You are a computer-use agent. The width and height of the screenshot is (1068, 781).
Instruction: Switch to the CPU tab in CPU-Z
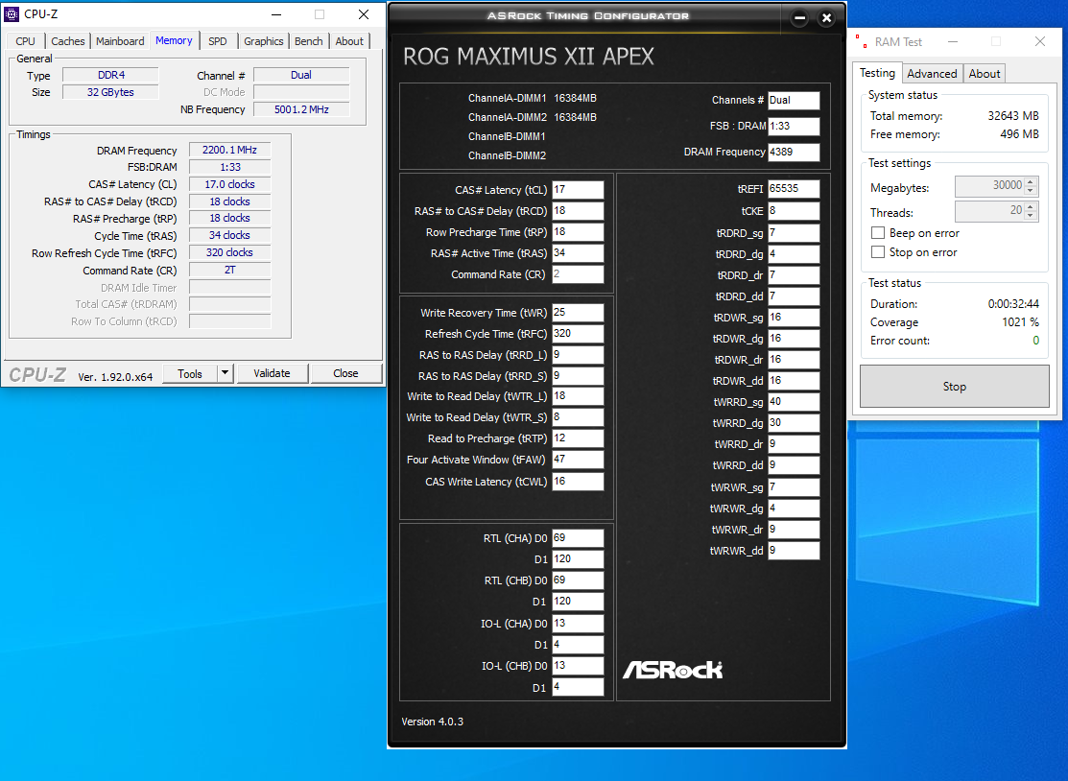pos(25,41)
